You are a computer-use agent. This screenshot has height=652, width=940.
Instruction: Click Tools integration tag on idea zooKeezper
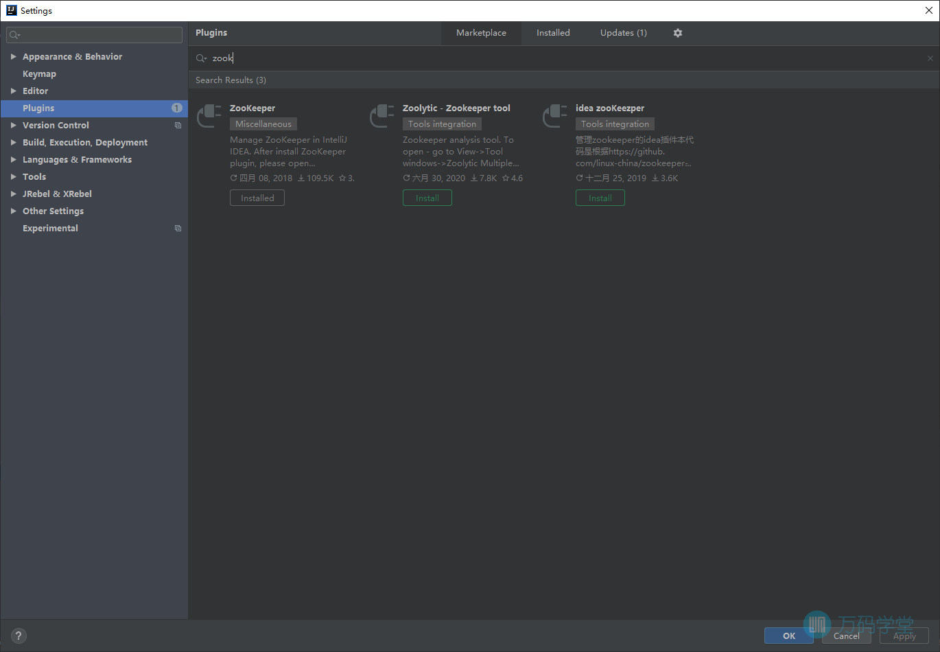click(x=615, y=124)
